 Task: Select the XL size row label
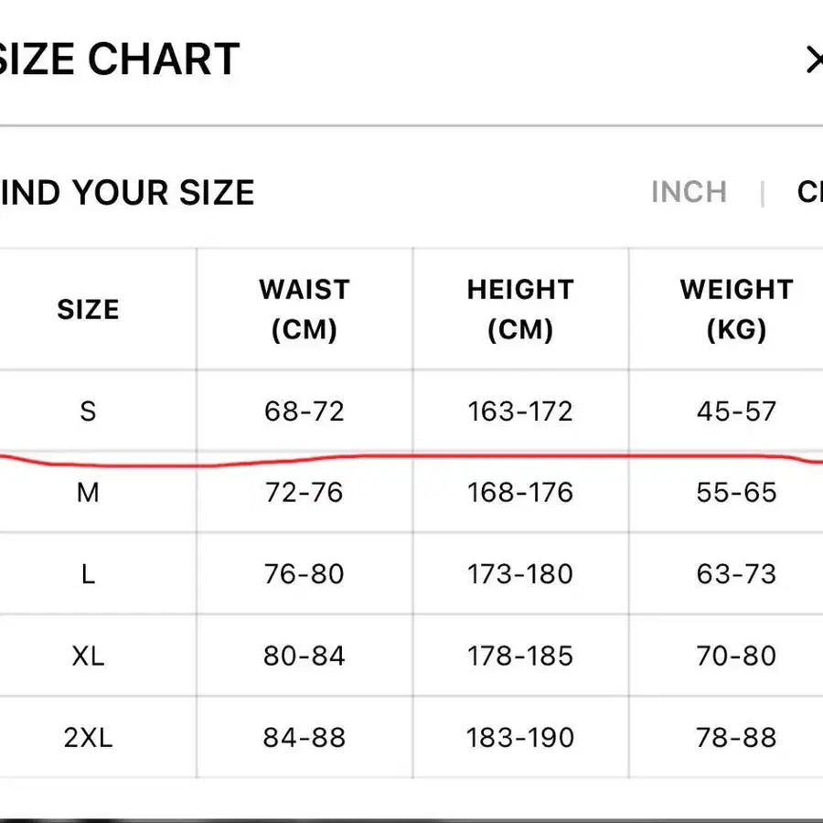point(88,656)
